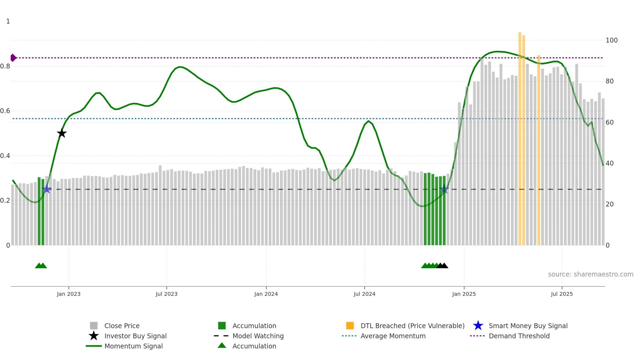643x361 pixels.
Task: Click the 0.6 value on left axis
Action: click(5, 111)
